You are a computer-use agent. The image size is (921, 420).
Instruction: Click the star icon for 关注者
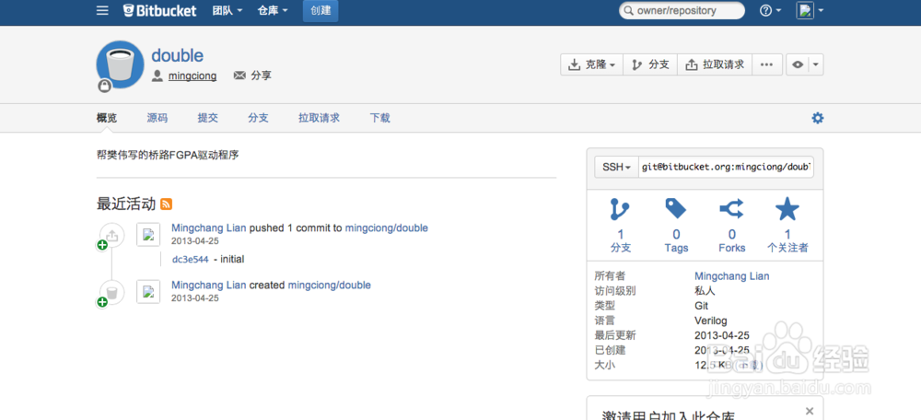[787, 209]
